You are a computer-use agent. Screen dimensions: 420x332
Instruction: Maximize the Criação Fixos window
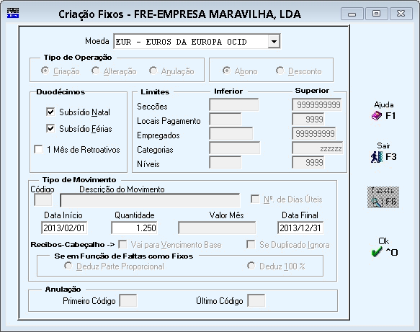pyautogui.click(x=376, y=14)
